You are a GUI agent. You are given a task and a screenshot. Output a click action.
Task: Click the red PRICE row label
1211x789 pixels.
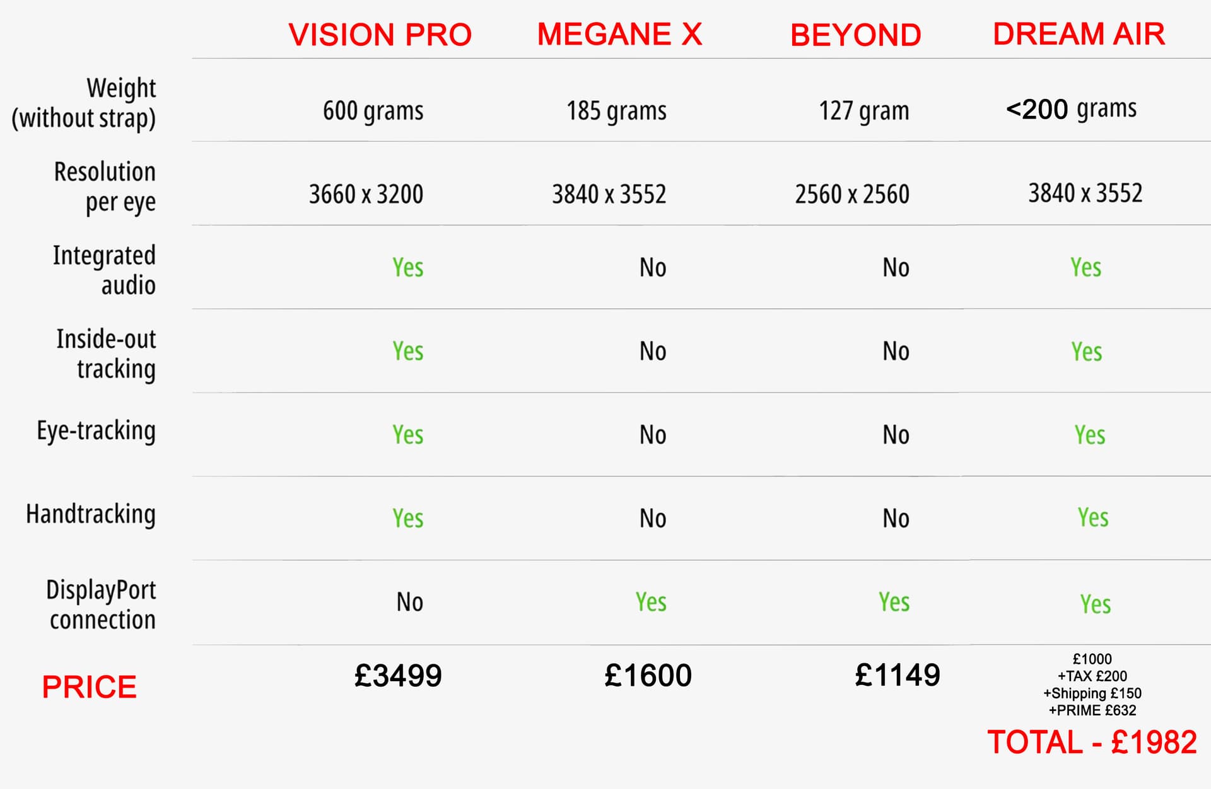89,687
